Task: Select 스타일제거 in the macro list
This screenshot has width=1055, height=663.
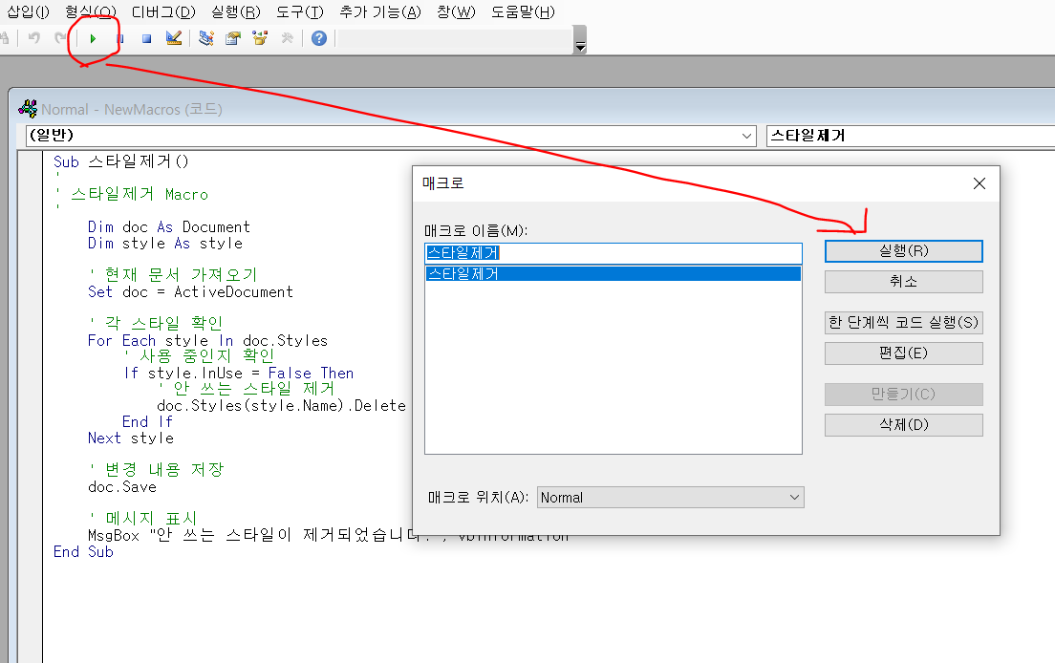Action: pos(614,273)
